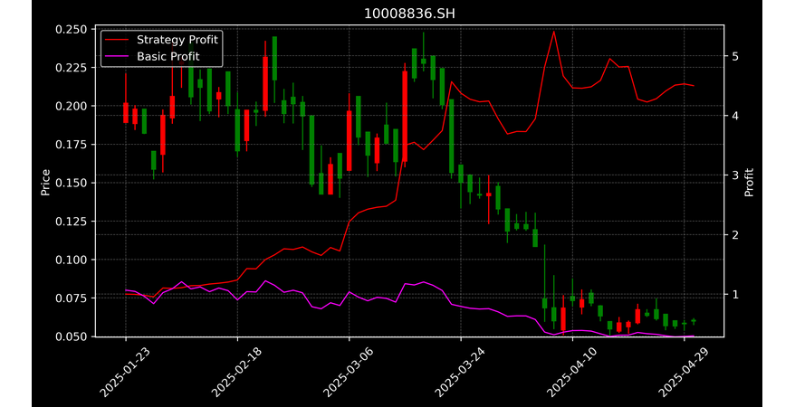The image size is (795, 407).
Task: Click the last green candlestick near 2025-04-29
Action: (694, 321)
